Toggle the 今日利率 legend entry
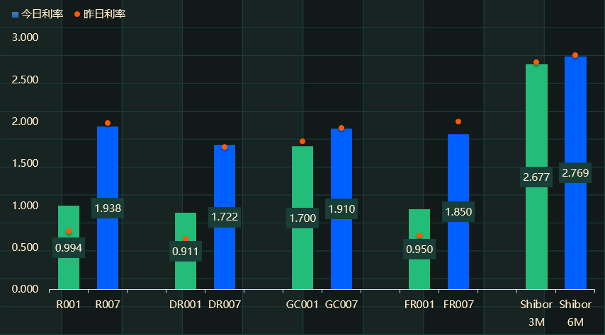 click(38, 14)
